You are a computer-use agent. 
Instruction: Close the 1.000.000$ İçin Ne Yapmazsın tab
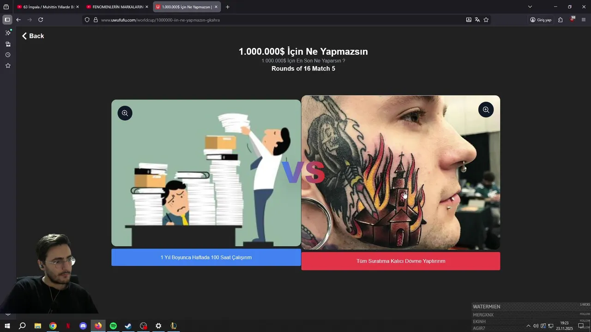click(x=216, y=7)
